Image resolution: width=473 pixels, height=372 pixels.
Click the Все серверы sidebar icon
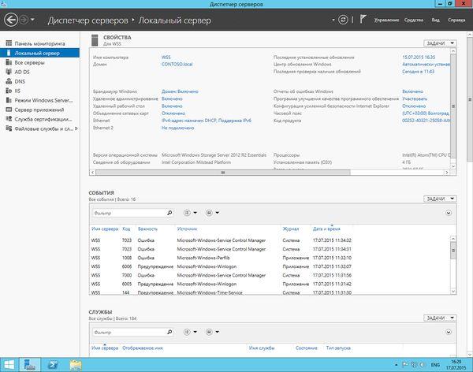point(9,62)
